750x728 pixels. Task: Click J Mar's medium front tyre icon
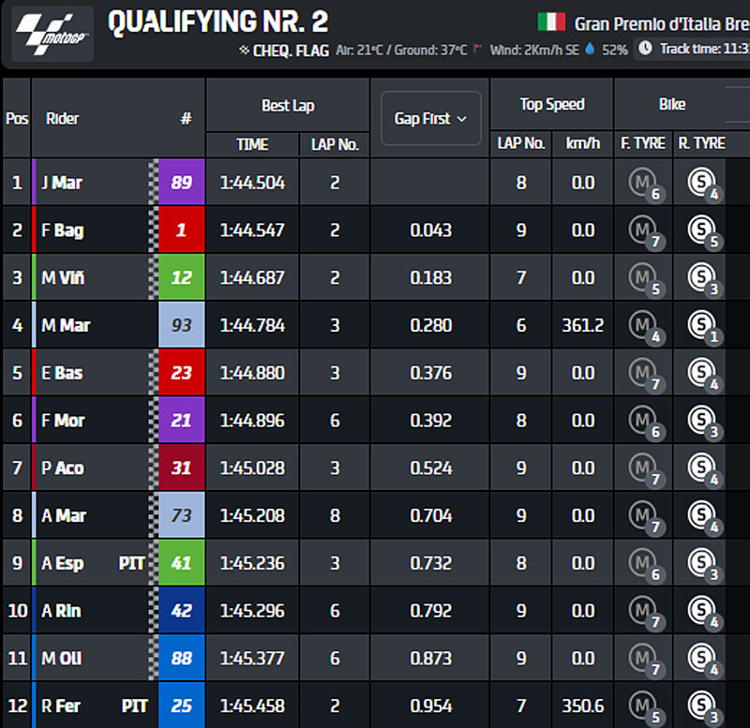[642, 182]
